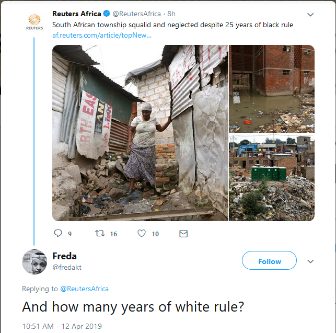Open the Freda display name link

64,256
